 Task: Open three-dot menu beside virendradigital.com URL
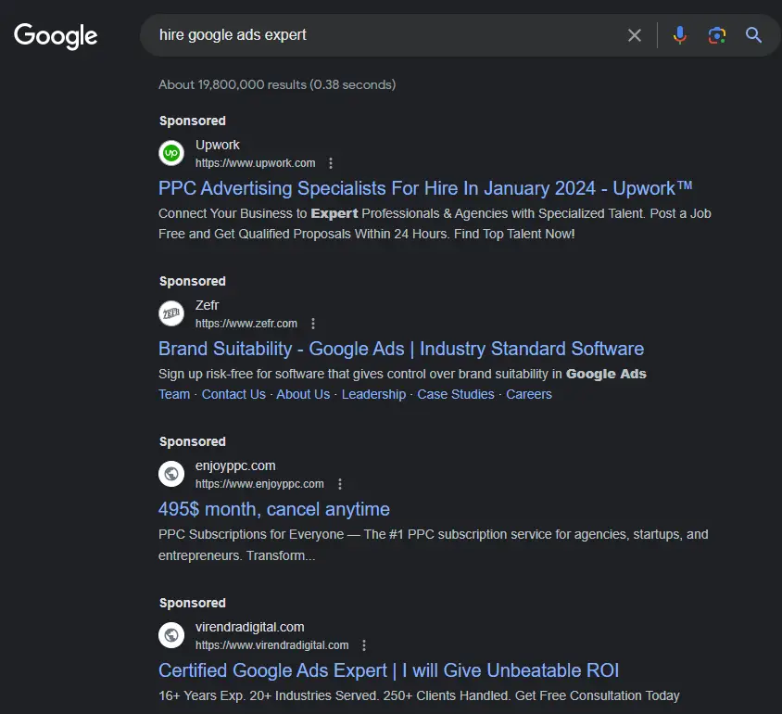point(364,645)
